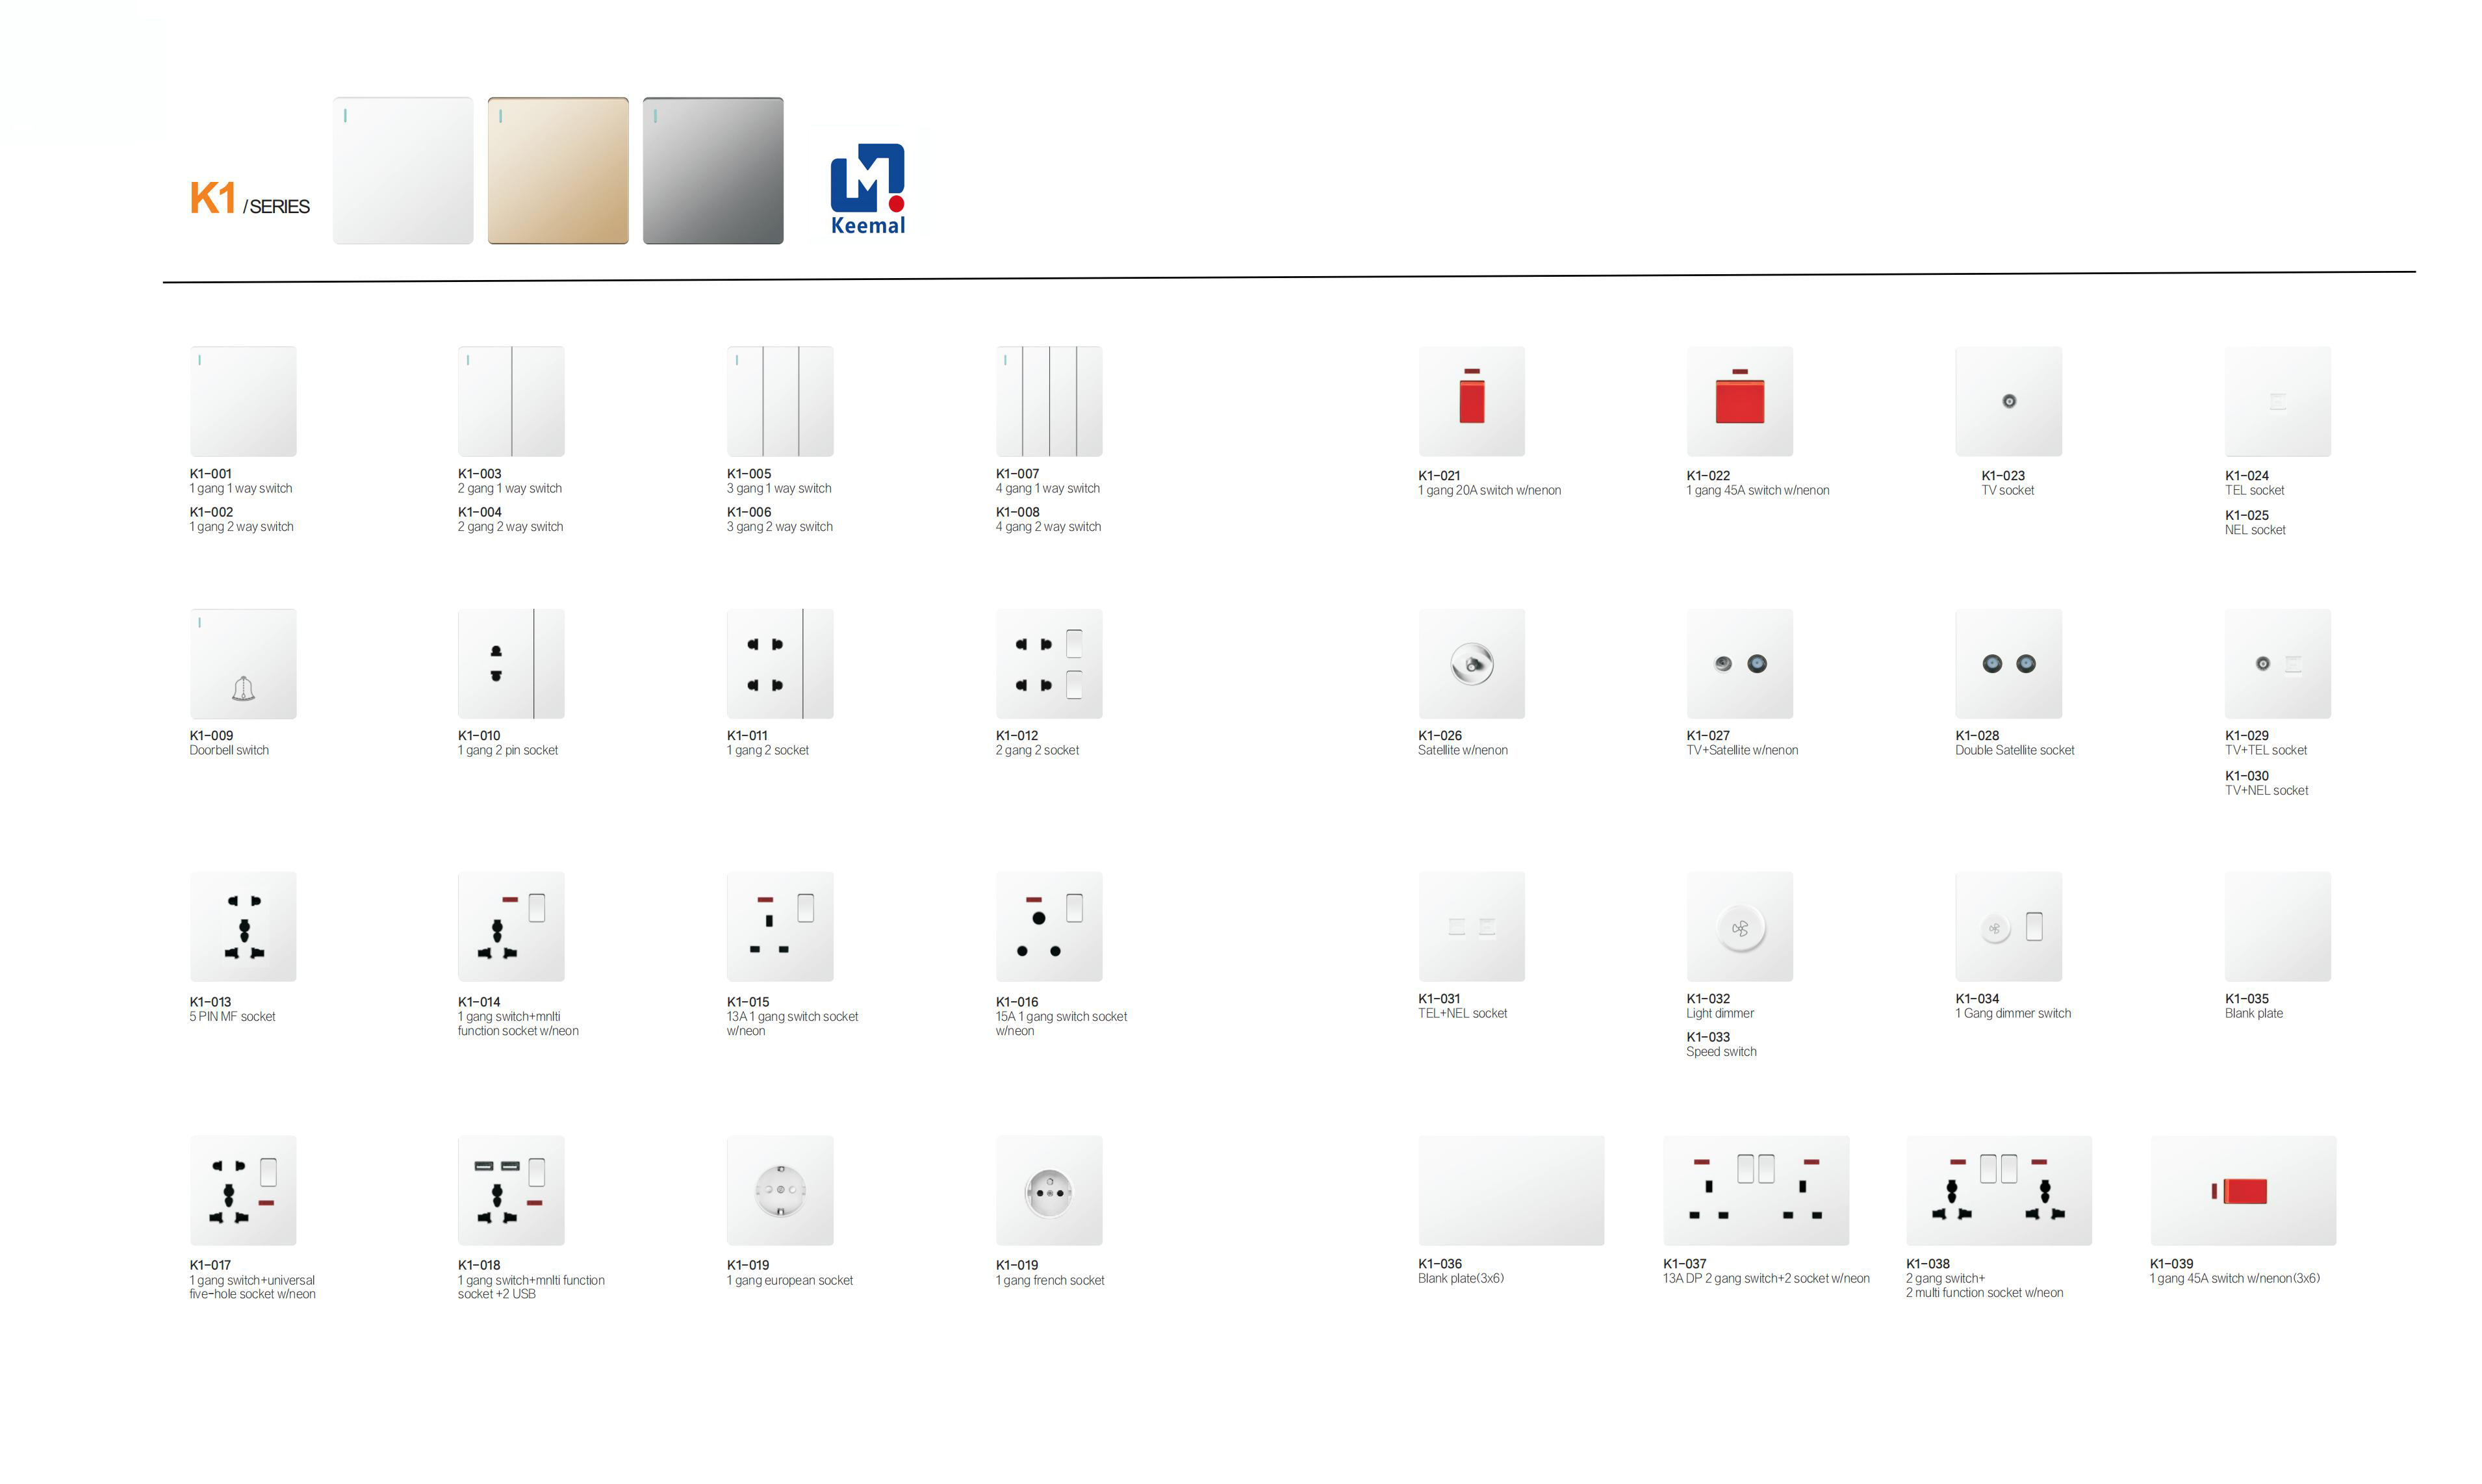Click the K1 /SERIES heading

[250, 199]
